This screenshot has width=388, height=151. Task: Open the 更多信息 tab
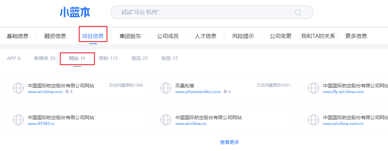356,36
